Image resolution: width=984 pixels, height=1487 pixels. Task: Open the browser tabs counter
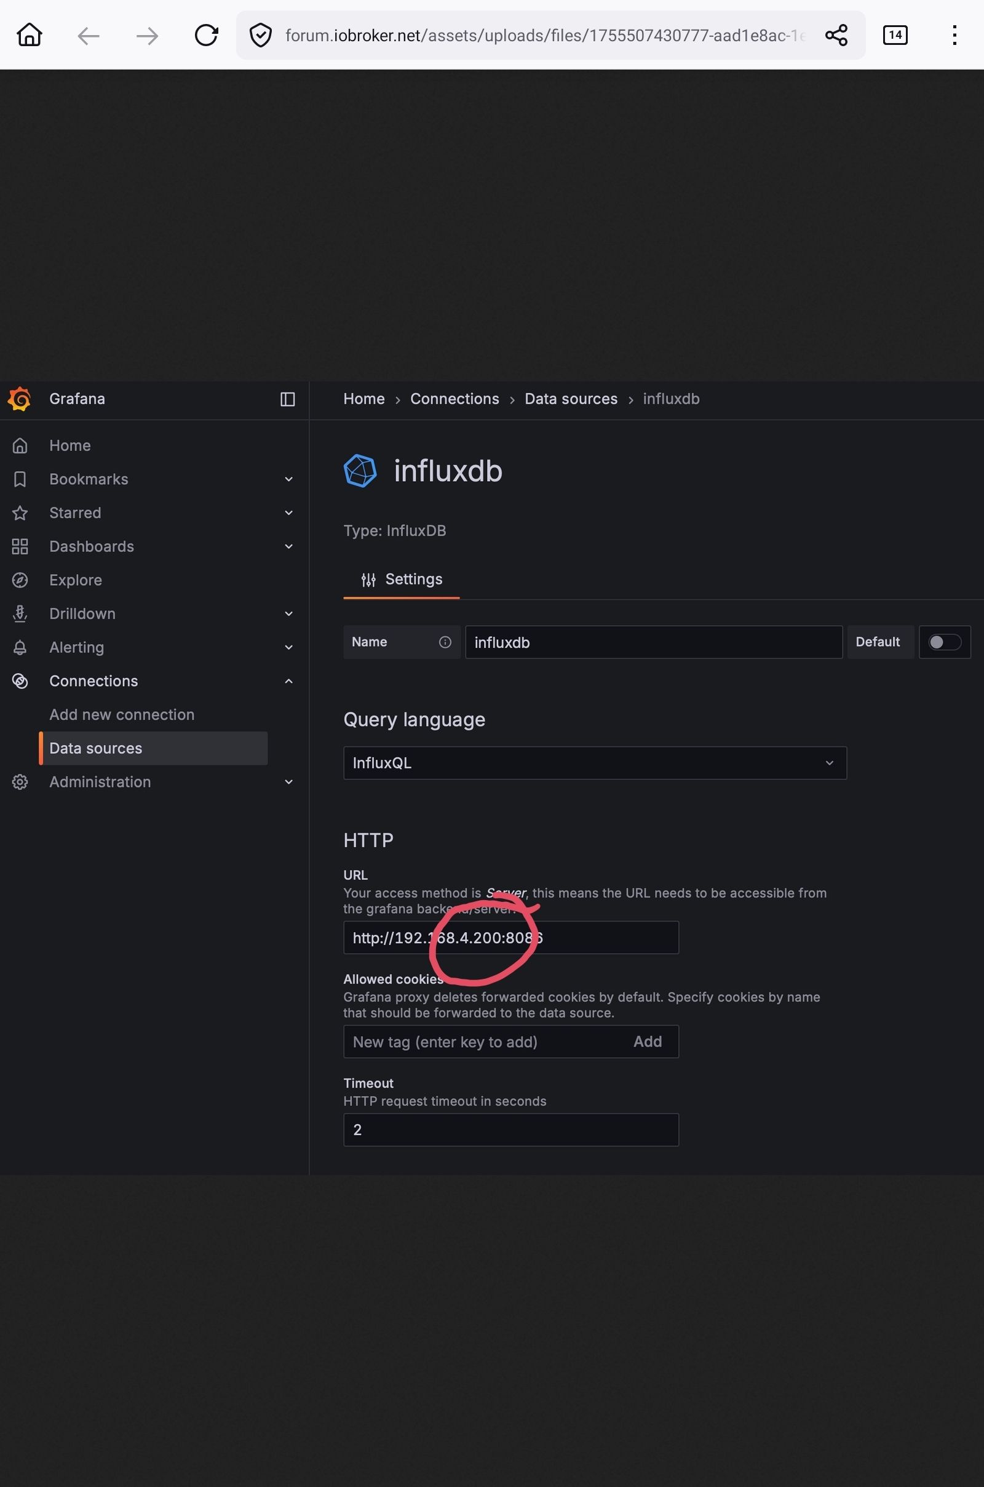(x=895, y=35)
